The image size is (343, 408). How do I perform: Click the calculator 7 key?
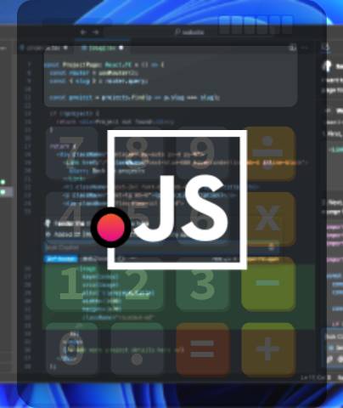pos(71,152)
